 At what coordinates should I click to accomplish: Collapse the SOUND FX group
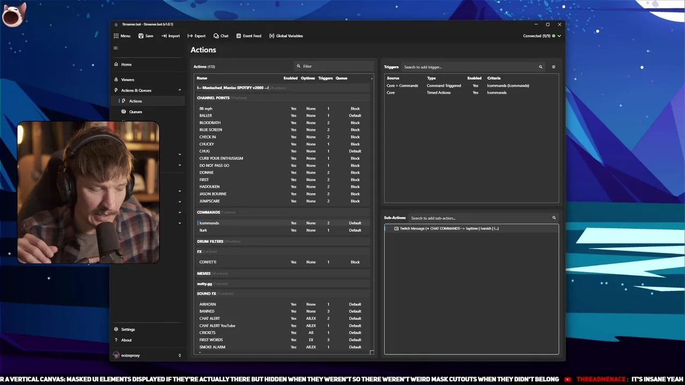click(x=283, y=294)
